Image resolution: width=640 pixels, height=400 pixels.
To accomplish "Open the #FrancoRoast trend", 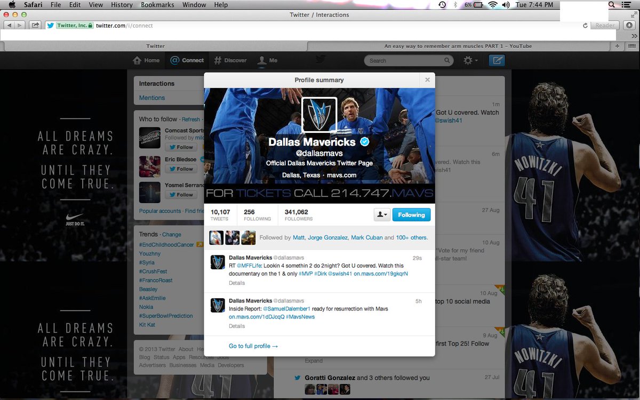I will 156,281.
